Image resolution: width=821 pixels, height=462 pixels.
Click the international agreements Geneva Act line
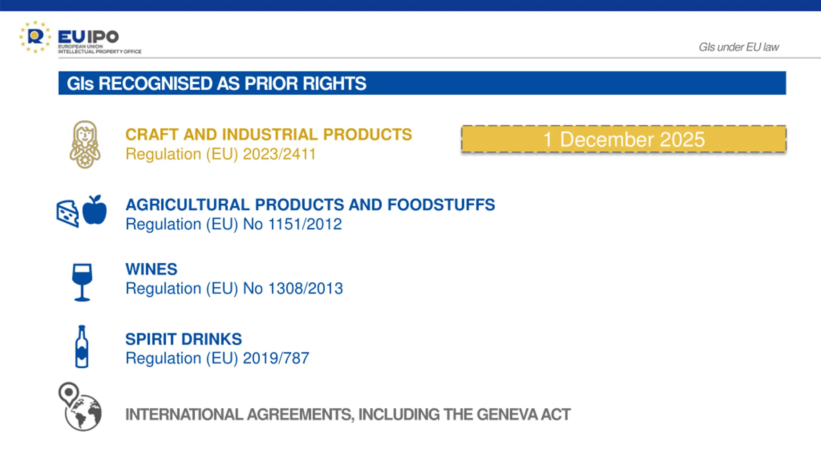[348, 415]
